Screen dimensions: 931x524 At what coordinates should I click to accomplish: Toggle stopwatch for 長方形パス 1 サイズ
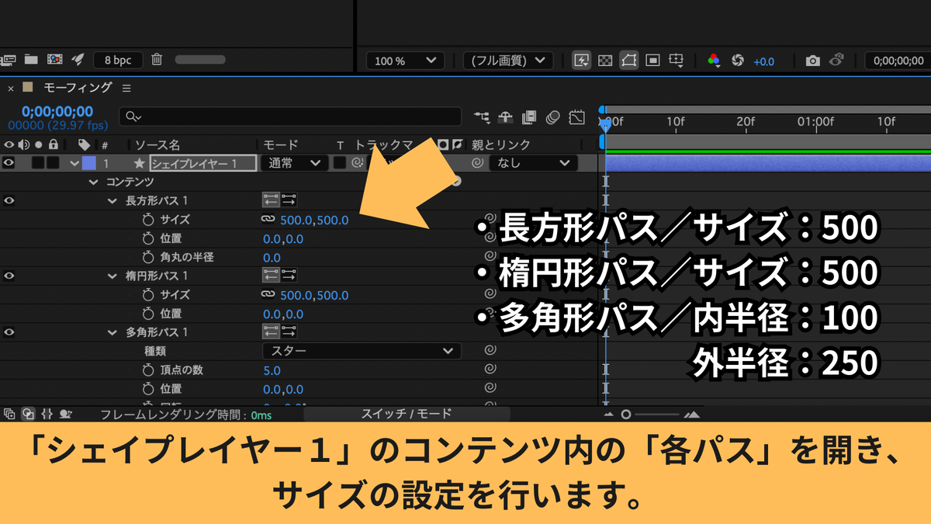(x=149, y=220)
